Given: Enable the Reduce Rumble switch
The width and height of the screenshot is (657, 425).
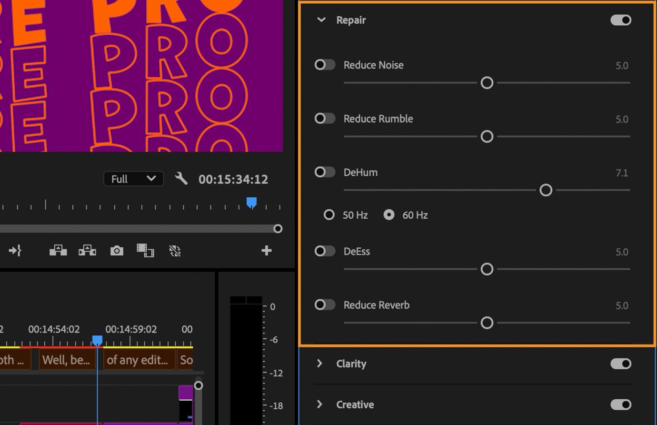Looking at the screenshot, I should click(x=325, y=118).
